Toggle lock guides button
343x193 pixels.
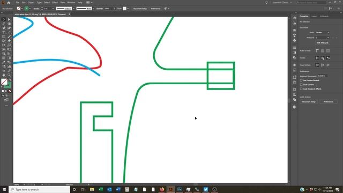point(323,58)
